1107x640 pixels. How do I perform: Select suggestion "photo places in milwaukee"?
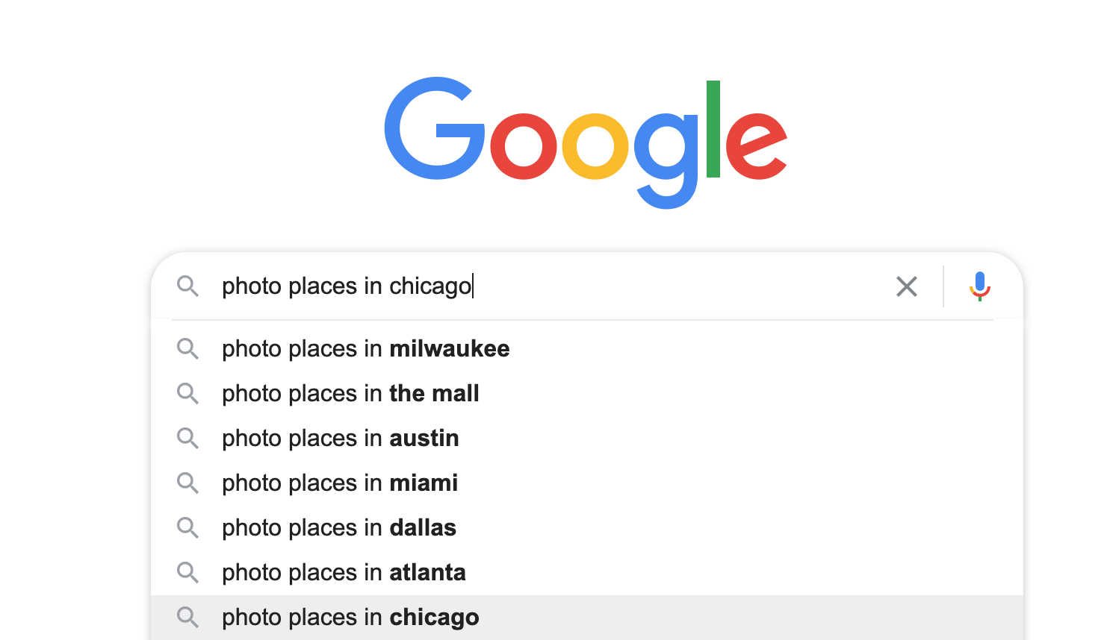click(x=365, y=349)
